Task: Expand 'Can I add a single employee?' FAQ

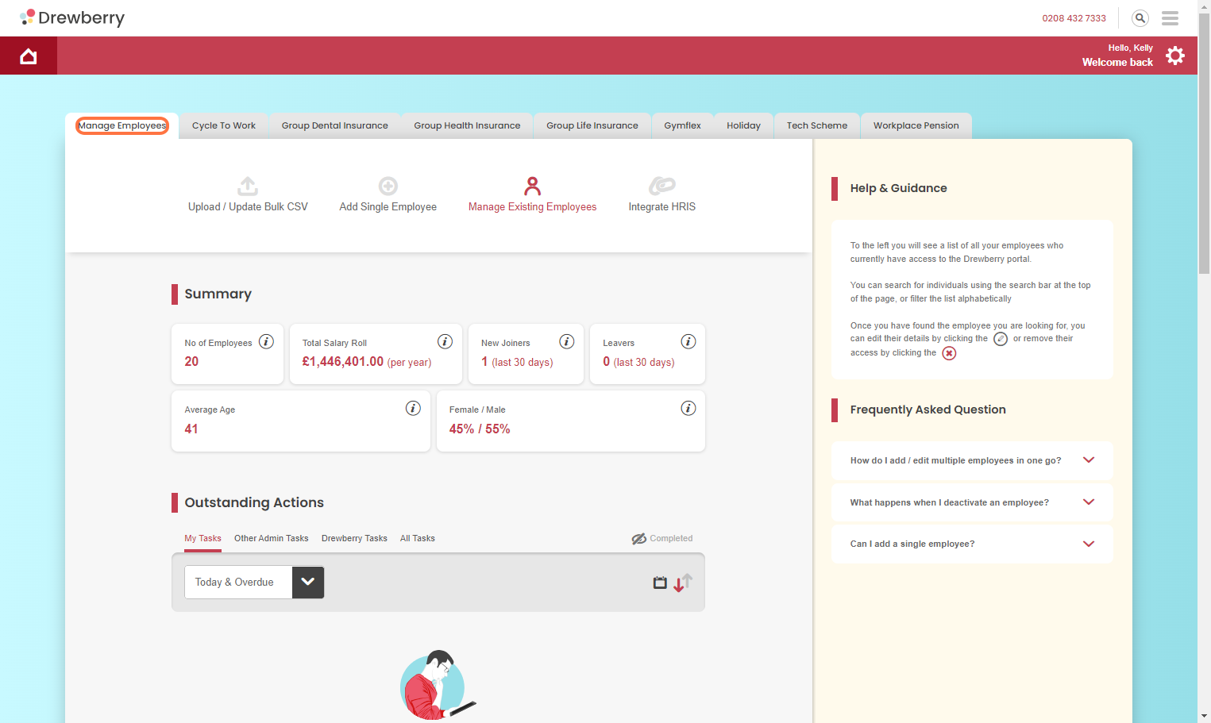Action: (x=972, y=544)
